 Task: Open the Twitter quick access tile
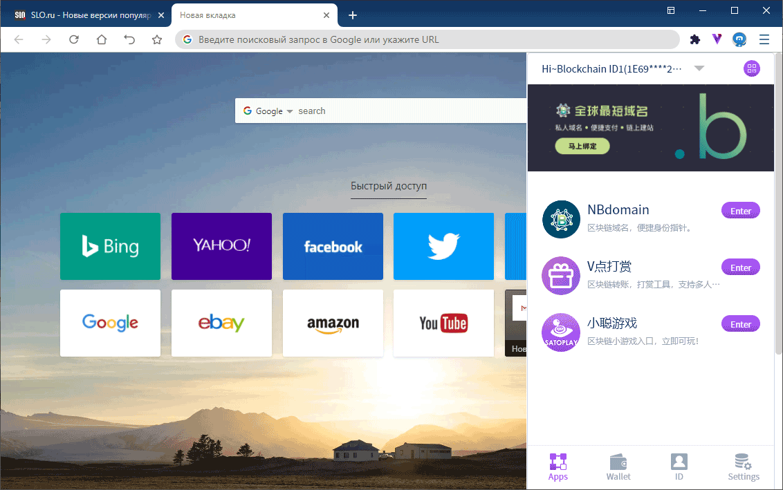pyautogui.click(x=444, y=247)
